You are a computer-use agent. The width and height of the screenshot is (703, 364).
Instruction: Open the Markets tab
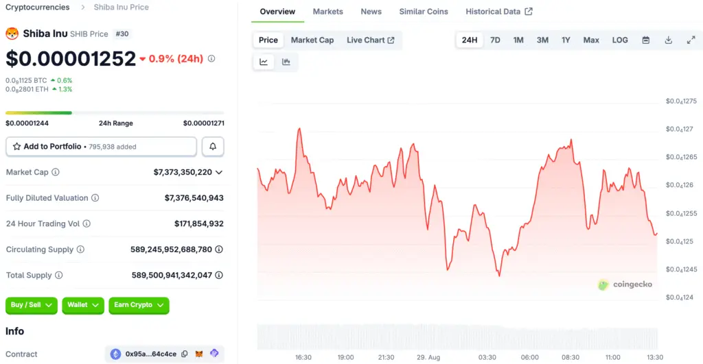click(327, 12)
